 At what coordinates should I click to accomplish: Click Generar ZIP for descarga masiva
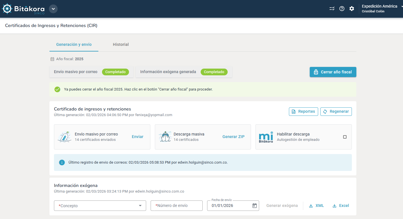tap(233, 136)
